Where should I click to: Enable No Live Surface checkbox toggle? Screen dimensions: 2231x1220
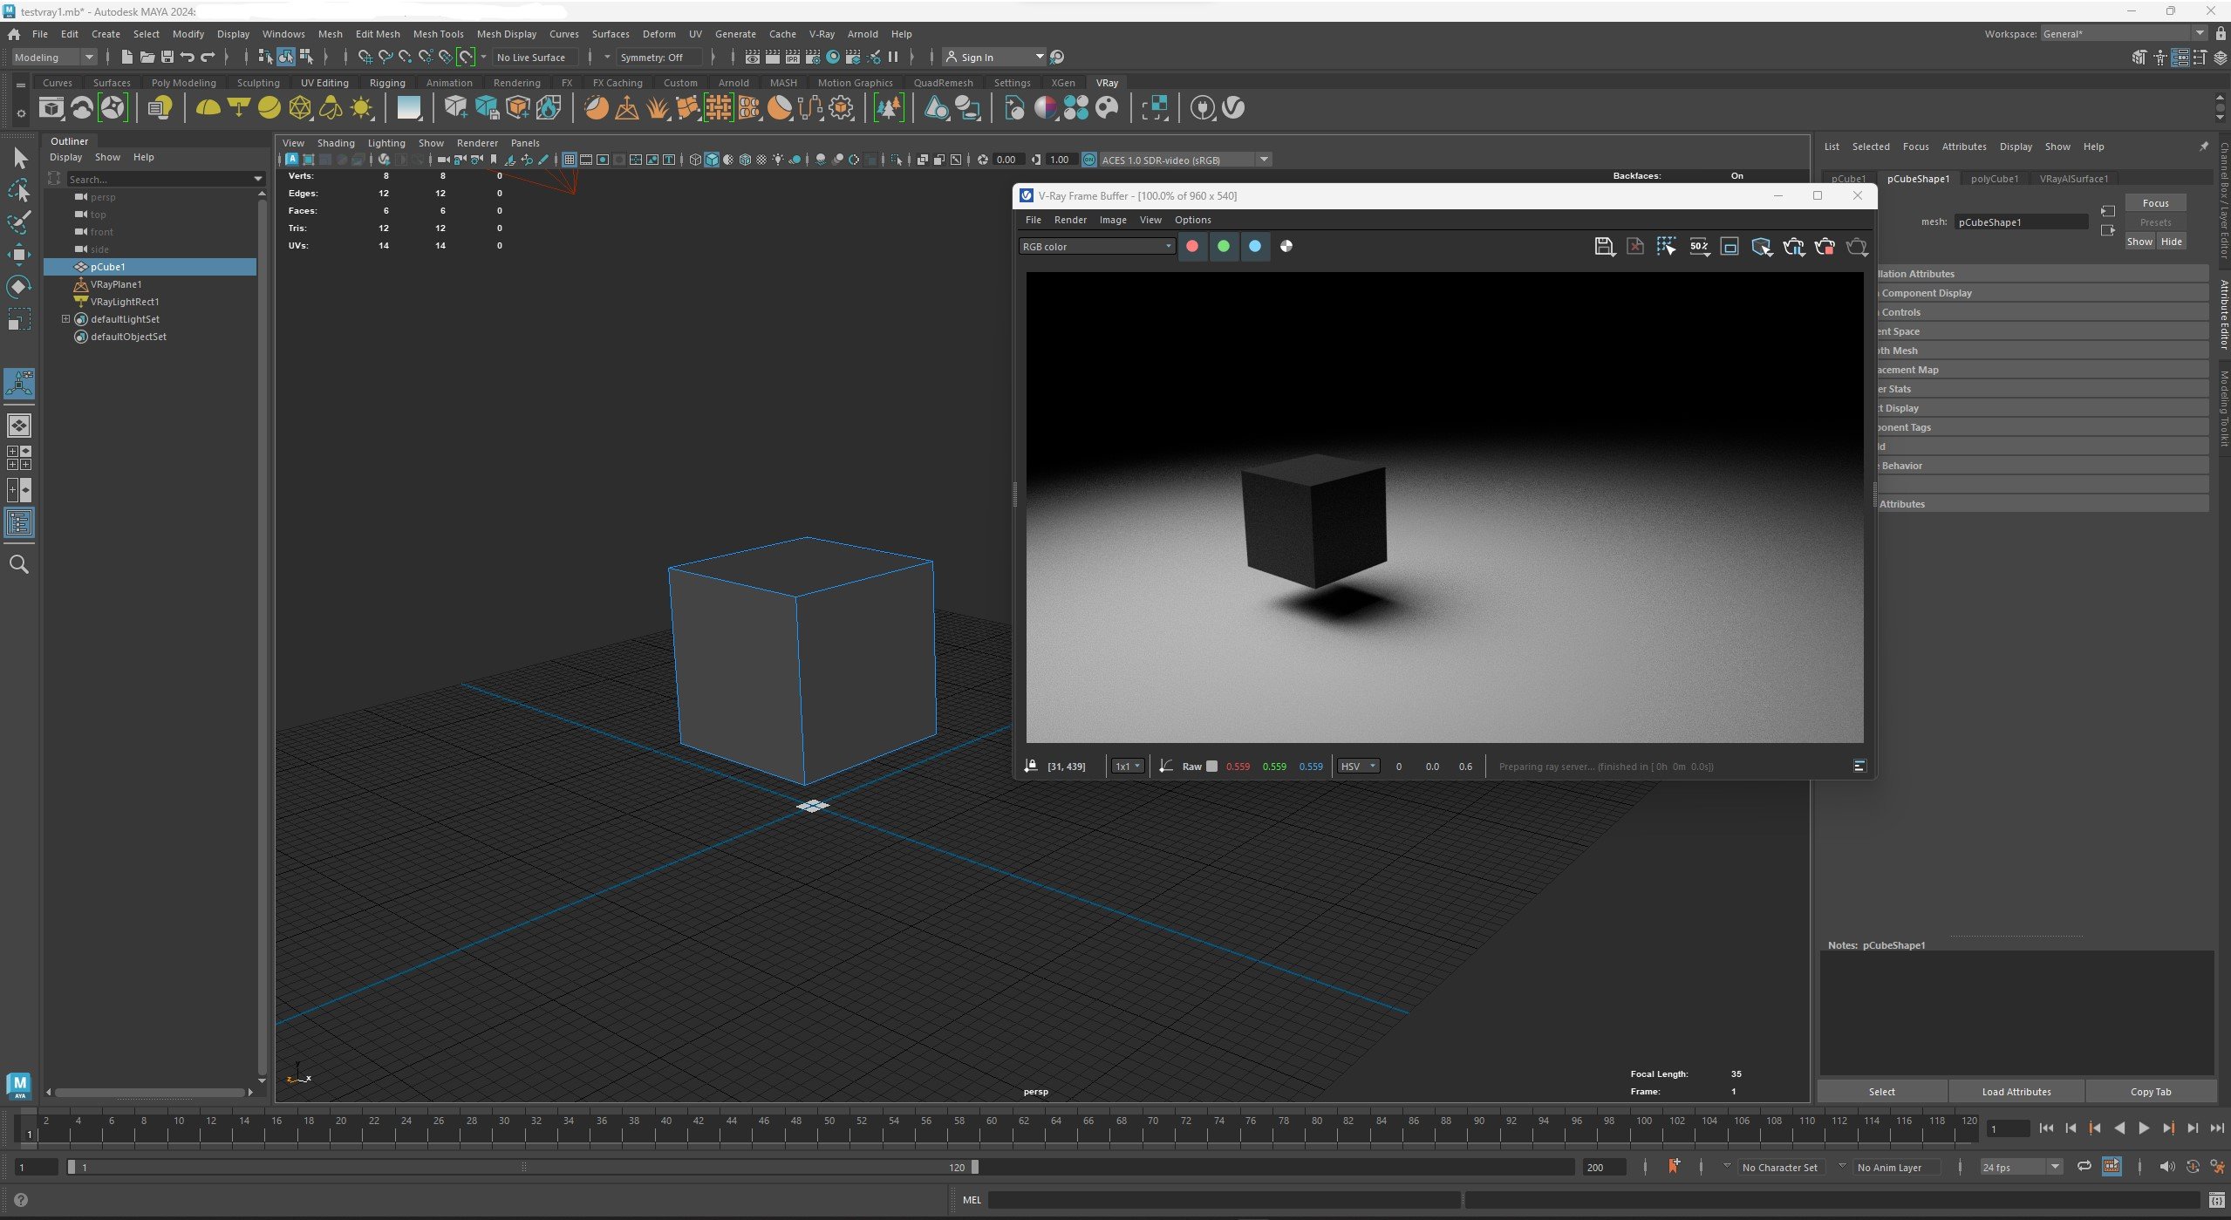[x=535, y=57]
